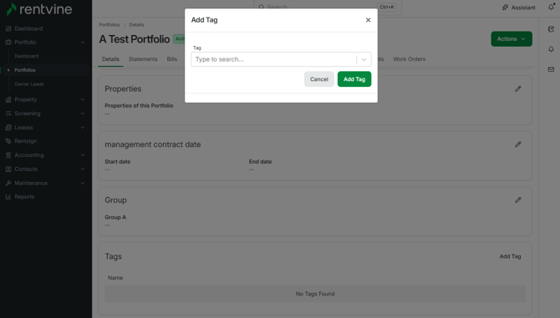The image size is (560, 318).
Task: Click the Property sidebar icon
Action: coord(8,99)
